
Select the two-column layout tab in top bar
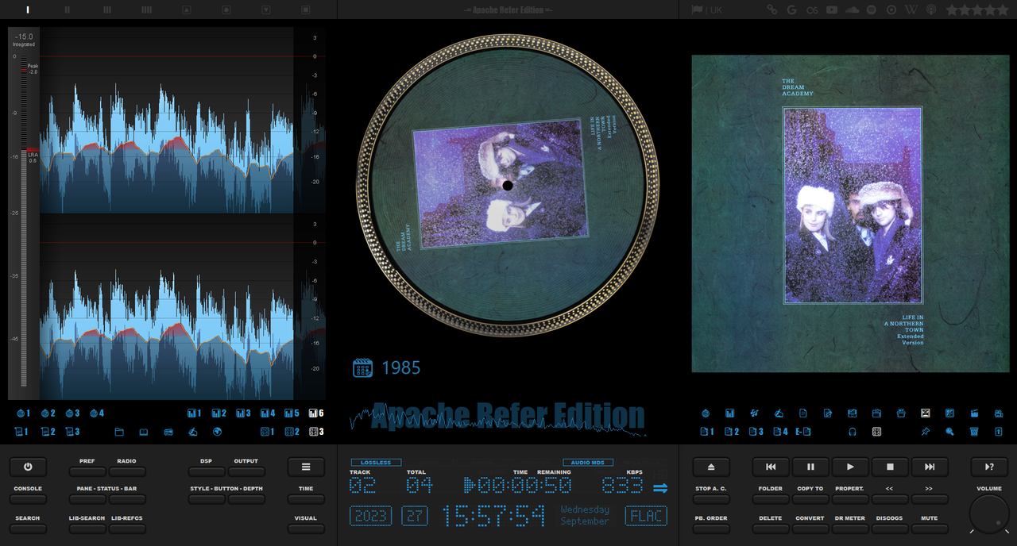coord(68,10)
